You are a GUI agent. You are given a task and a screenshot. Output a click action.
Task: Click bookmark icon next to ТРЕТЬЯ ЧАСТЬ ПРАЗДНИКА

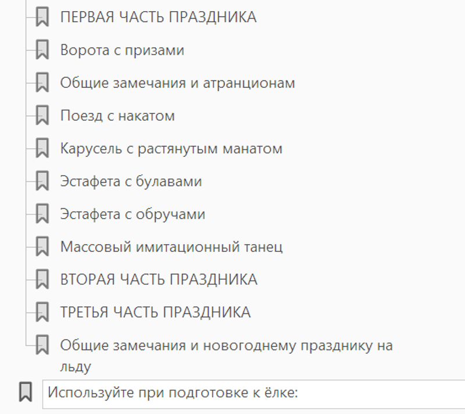(x=42, y=312)
